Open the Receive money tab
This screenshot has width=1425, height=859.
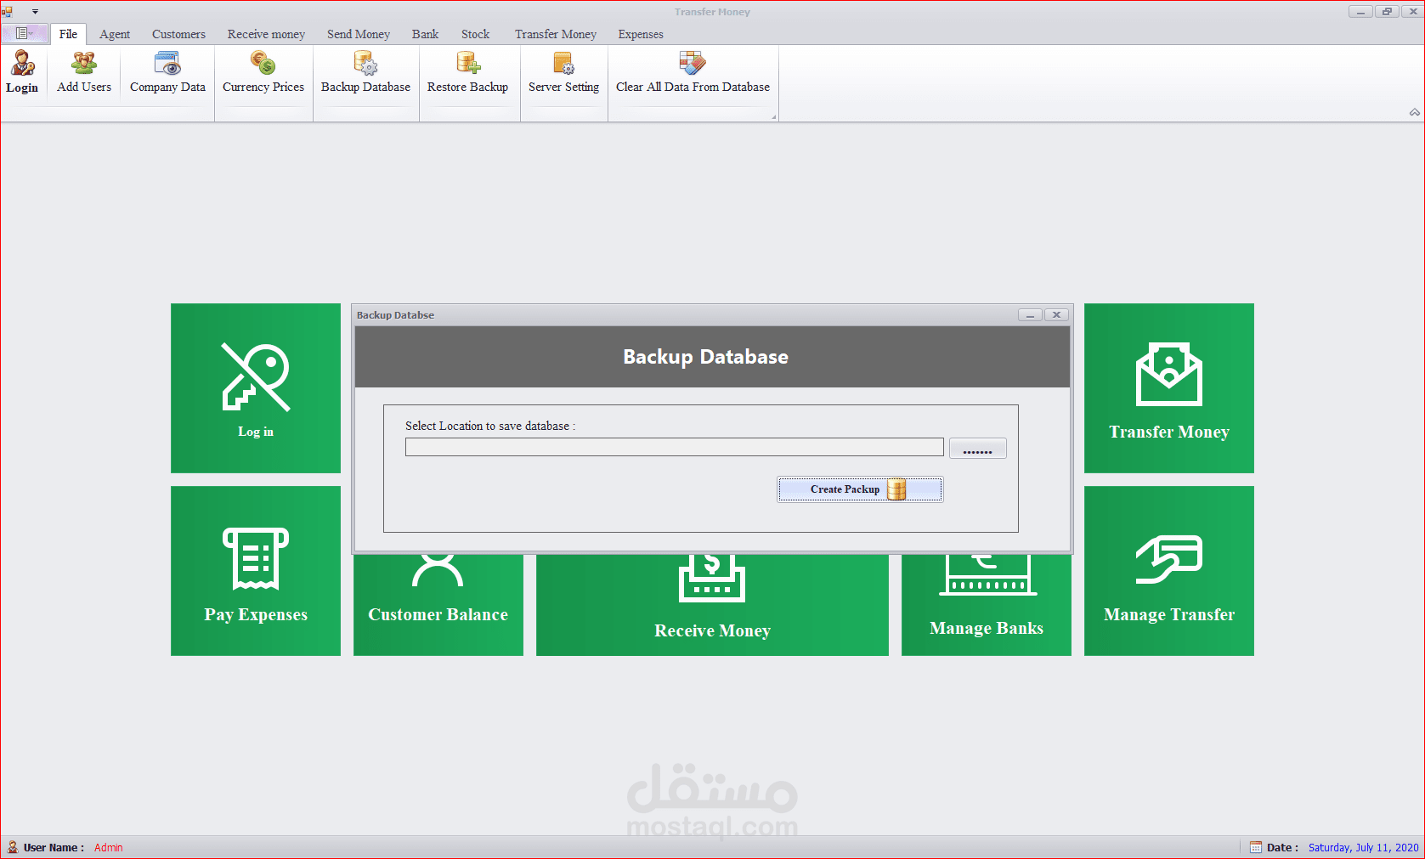tap(266, 34)
